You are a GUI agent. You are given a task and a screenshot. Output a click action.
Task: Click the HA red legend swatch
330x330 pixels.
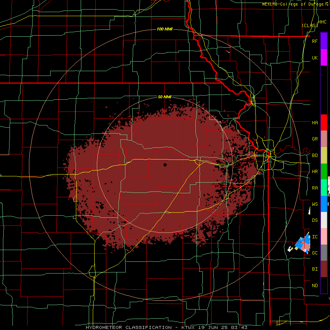324,122
